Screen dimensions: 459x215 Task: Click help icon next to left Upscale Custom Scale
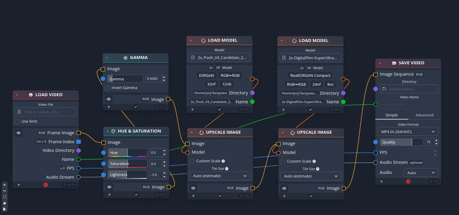223,161
